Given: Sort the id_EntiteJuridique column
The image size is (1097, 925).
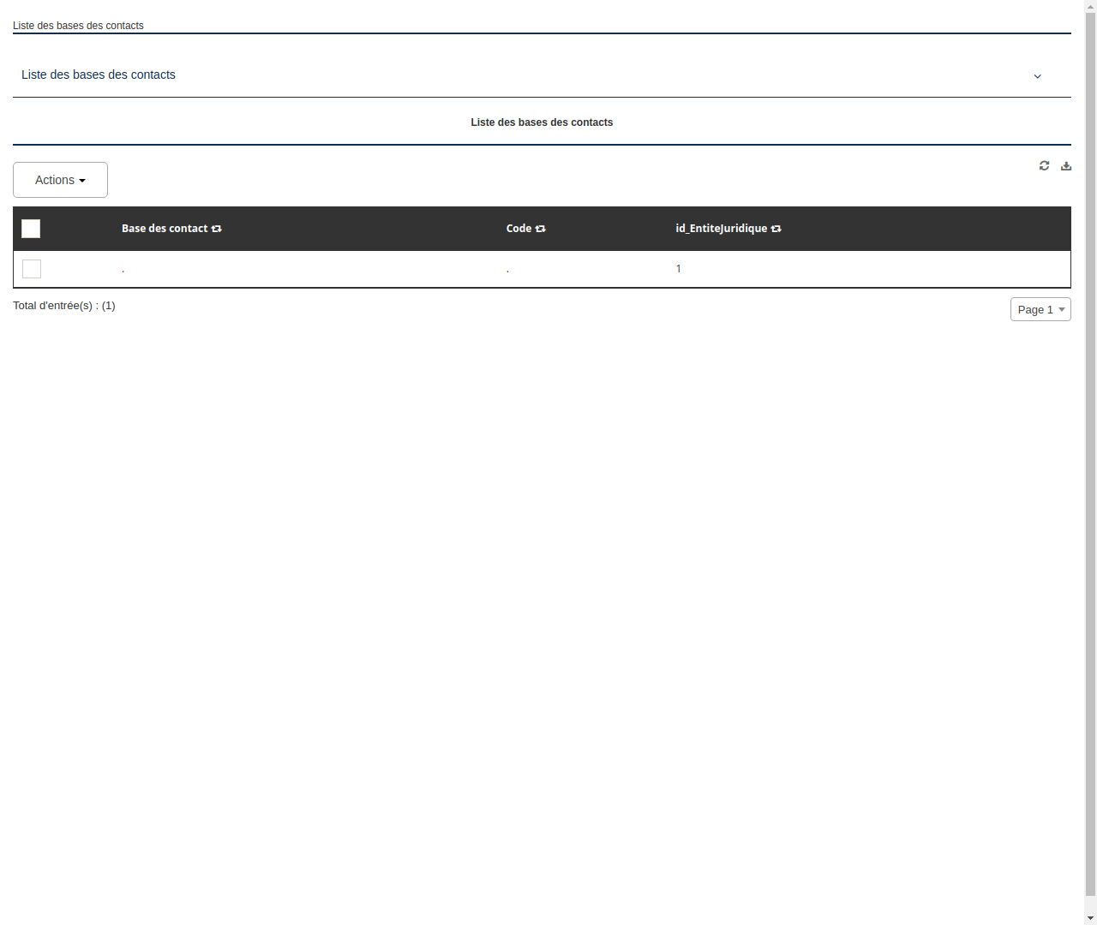Looking at the screenshot, I should tap(776, 229).
